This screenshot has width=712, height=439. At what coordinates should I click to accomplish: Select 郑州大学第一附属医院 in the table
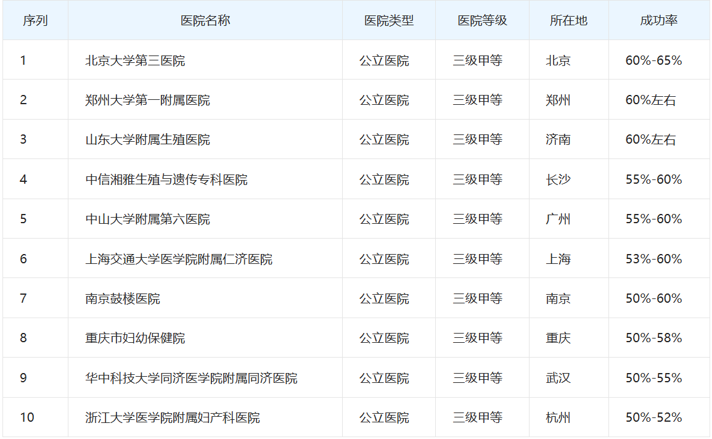147,100
